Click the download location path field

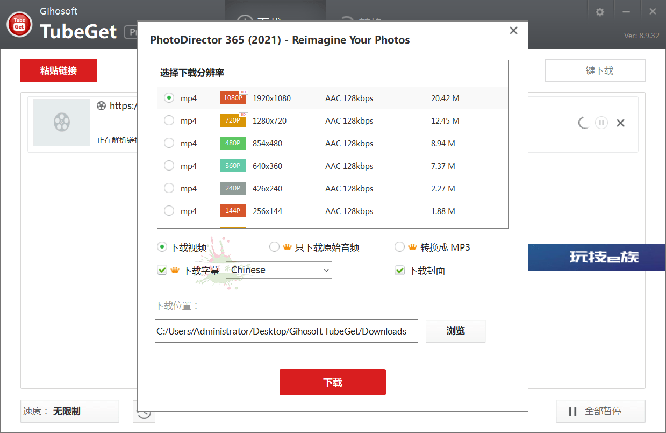click(287, 331)
